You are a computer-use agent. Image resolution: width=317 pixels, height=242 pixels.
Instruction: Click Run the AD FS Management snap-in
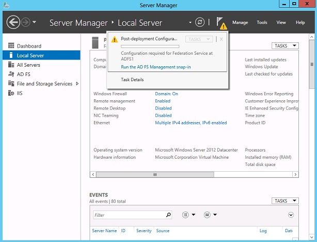(156, 67)
